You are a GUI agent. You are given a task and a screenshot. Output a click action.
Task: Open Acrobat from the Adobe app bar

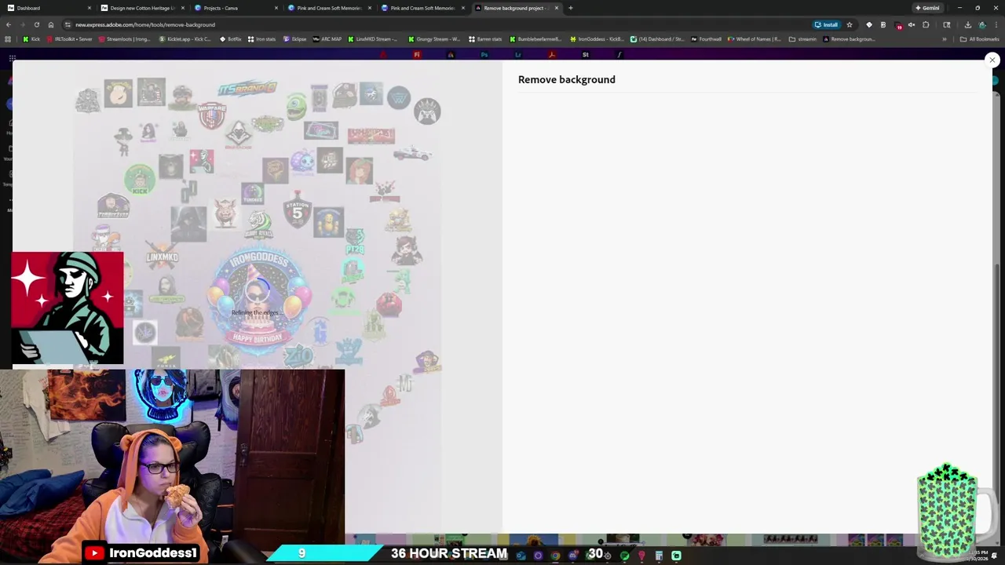pos(552,55)
